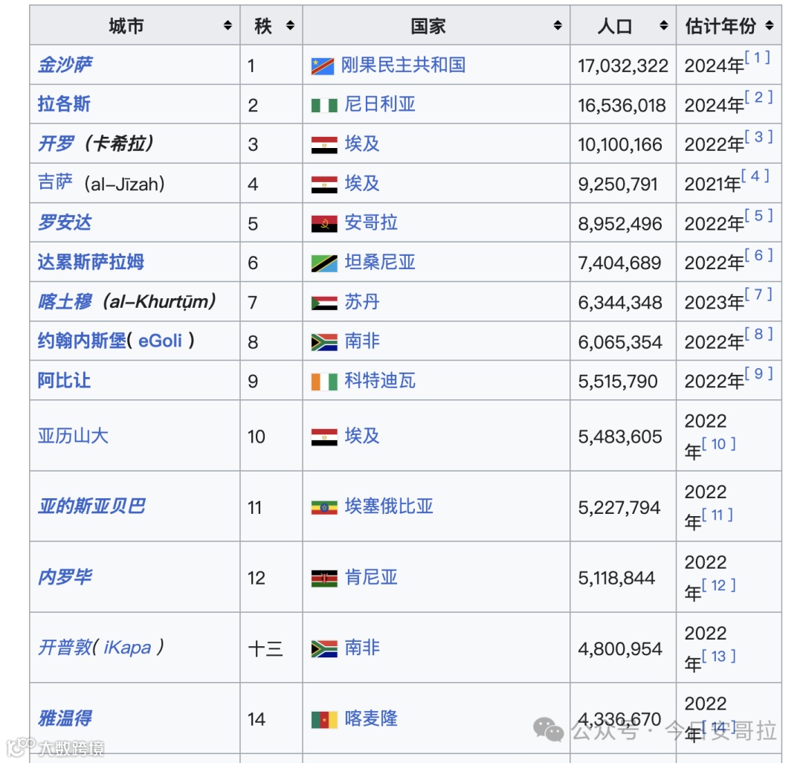Open the 埃塞俄比亚 country link
The height and width of the screenshot is (763, 803).
[389, 506]
